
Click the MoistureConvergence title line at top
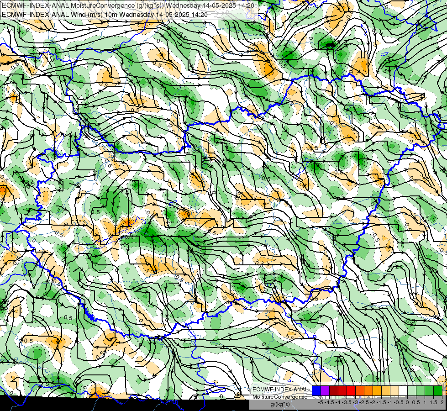[128, 5]
